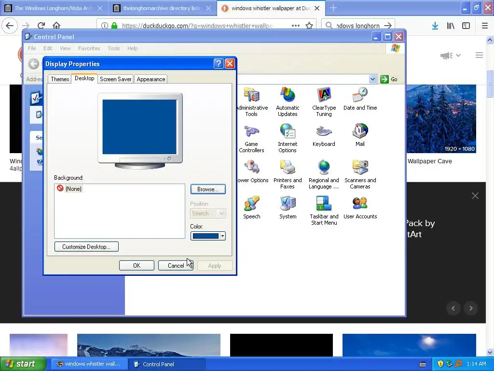The image size is (494, 371).
Task: Open Speech settings icon
Action: (251, 208)
